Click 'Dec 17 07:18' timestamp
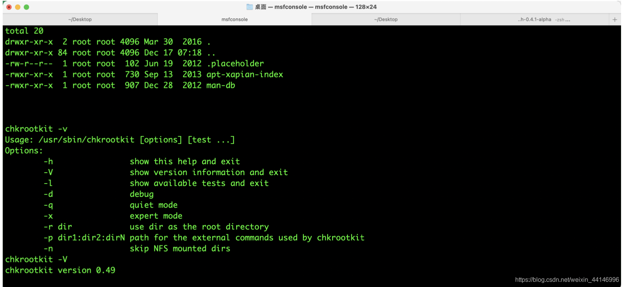This screenshot has height=287, width=623. (x=173, y=53)
